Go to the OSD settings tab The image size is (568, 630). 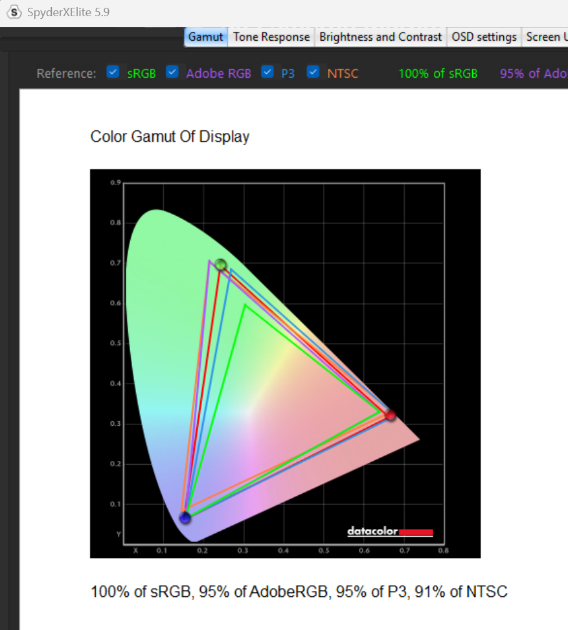(x=484, y=37)
